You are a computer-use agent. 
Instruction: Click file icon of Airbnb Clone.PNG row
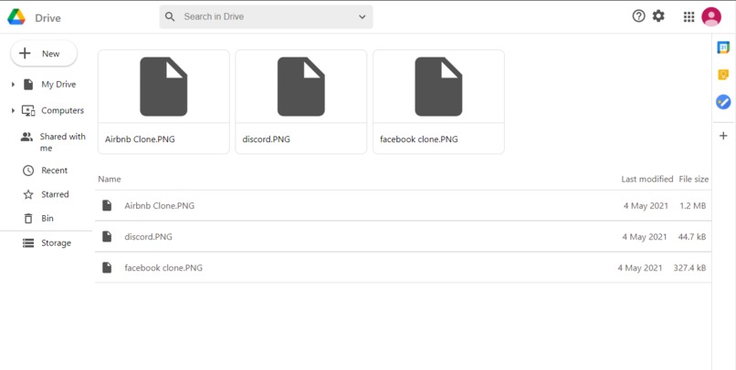(x=107, y=206)
